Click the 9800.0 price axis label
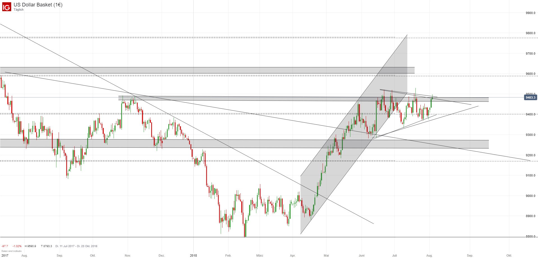 click(x=530, y=33)
